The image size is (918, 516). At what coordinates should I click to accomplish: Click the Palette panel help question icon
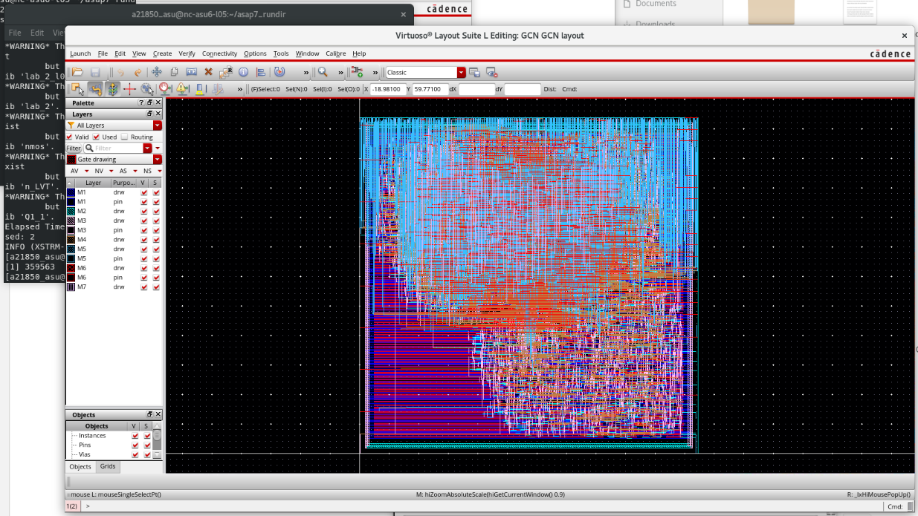click(x=141, y=103)
